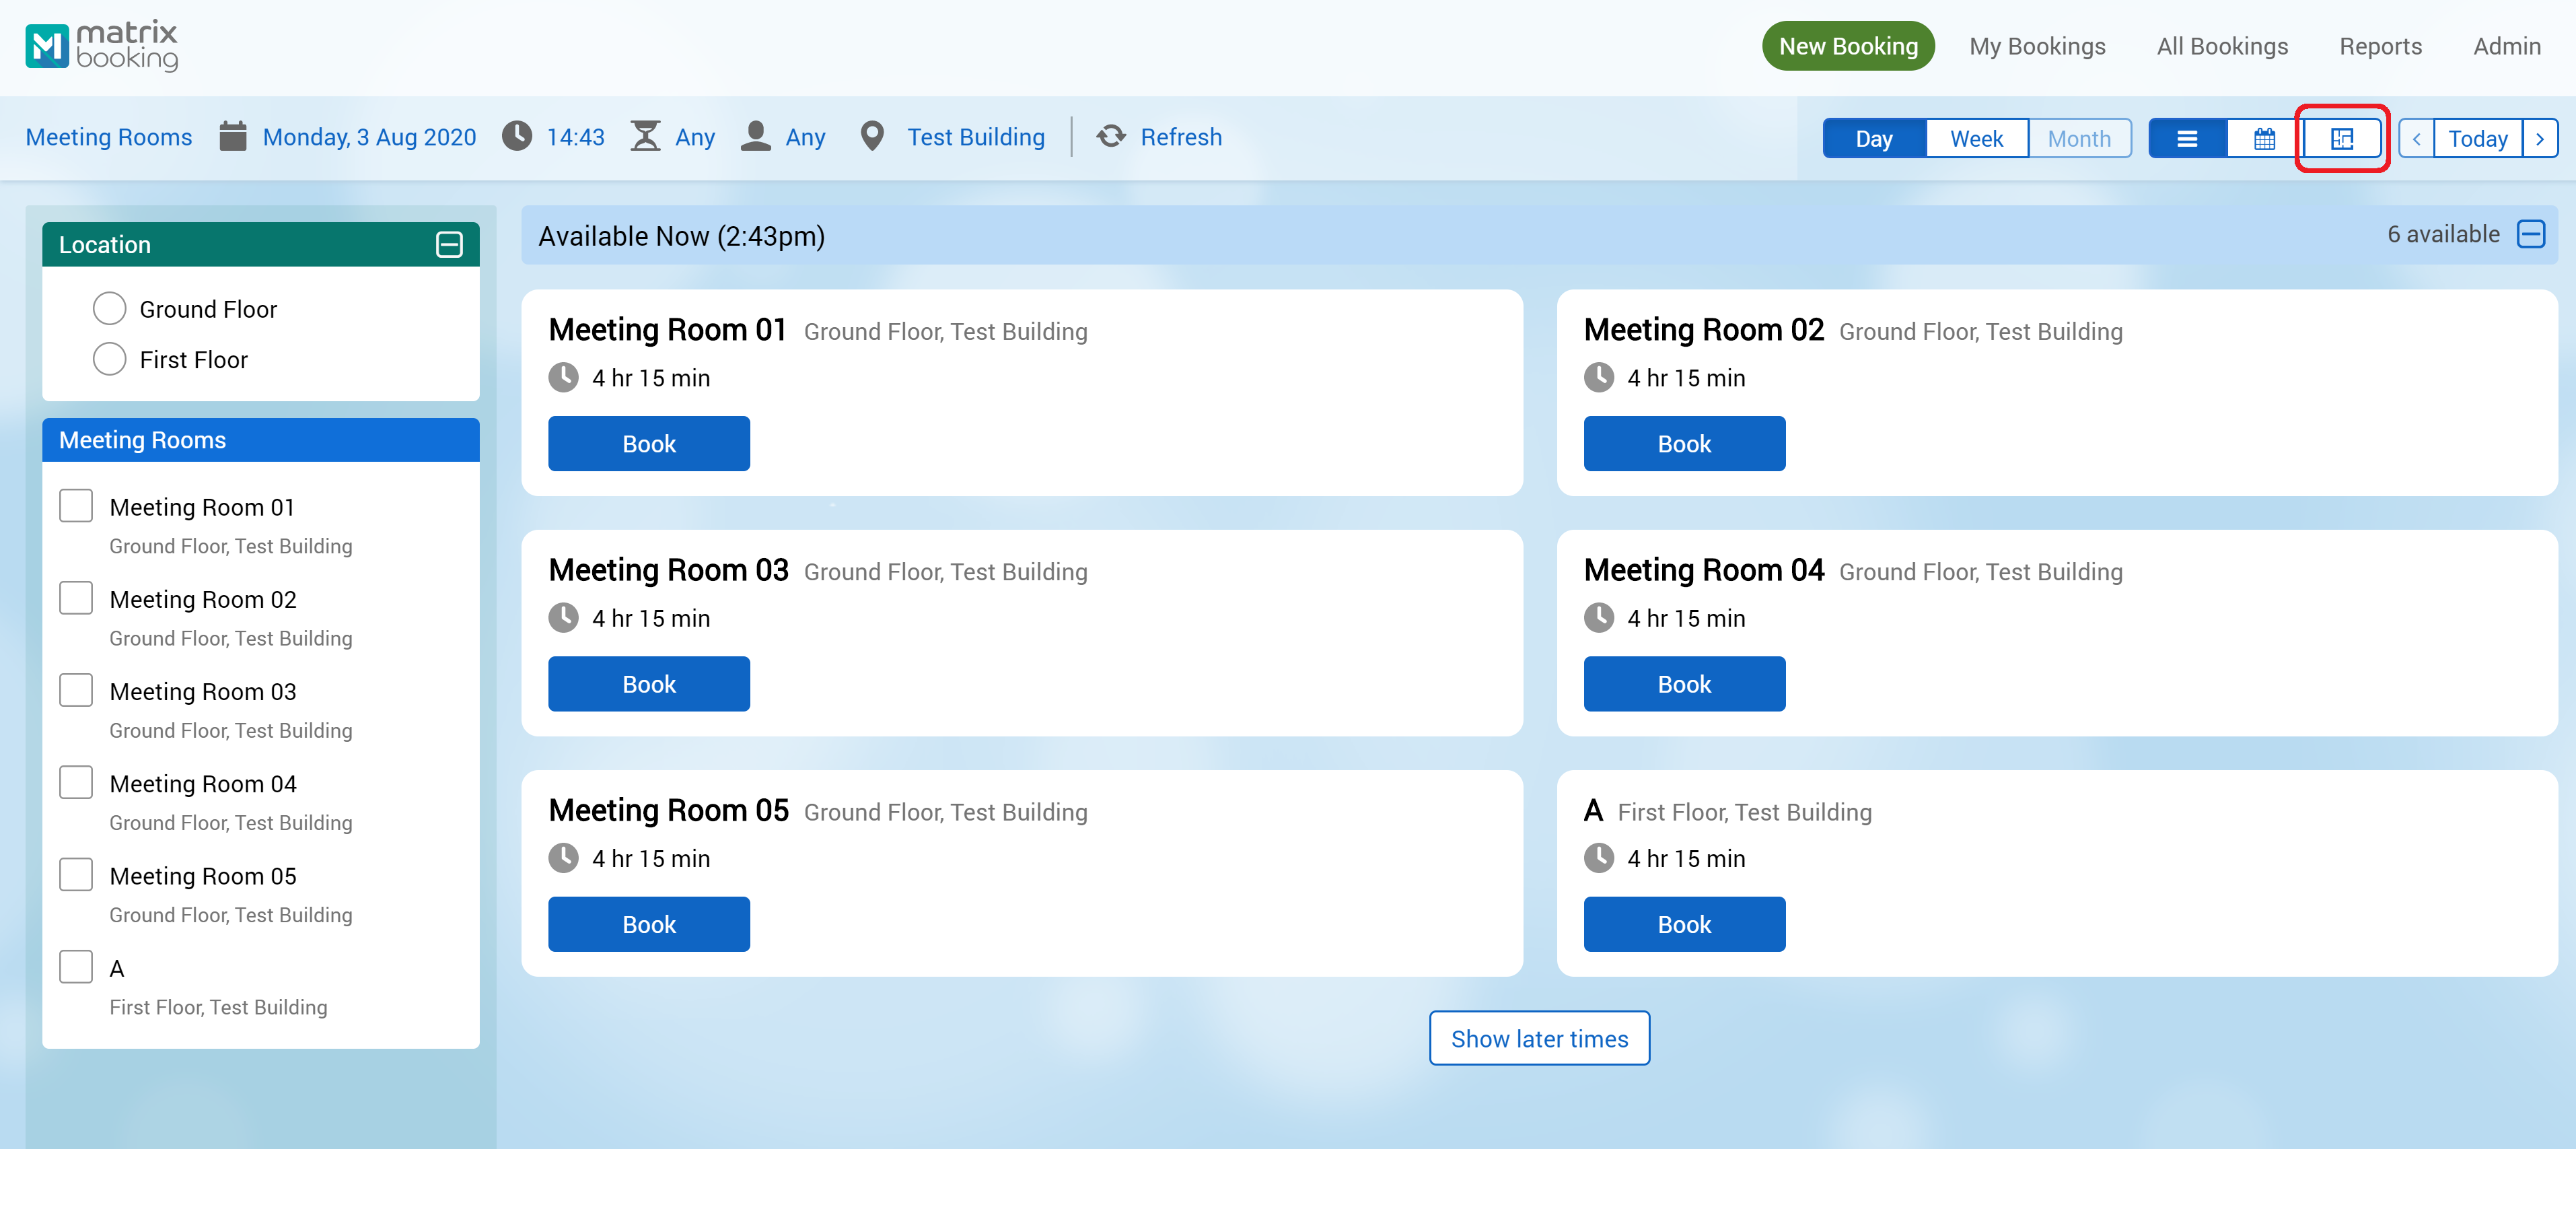Switch to the list view icon

2186,138
